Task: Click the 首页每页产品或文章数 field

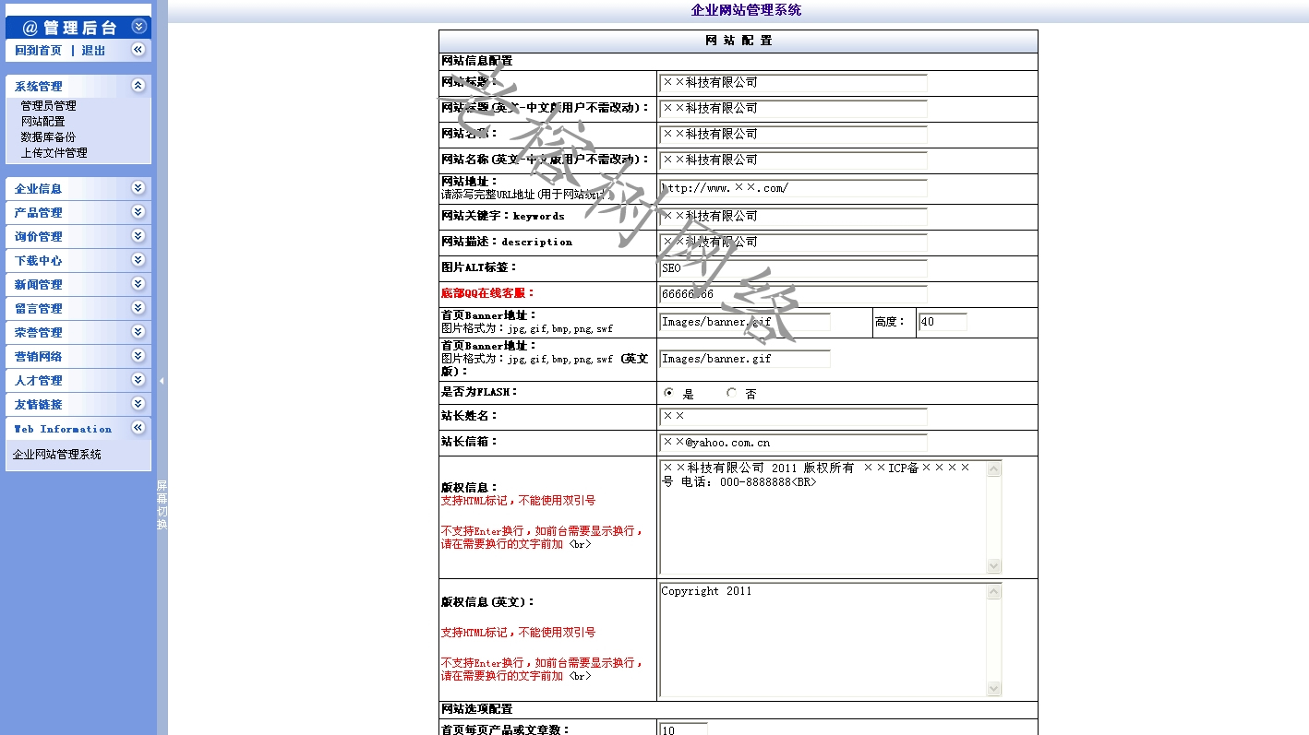Action: click(x=683, y=729)
